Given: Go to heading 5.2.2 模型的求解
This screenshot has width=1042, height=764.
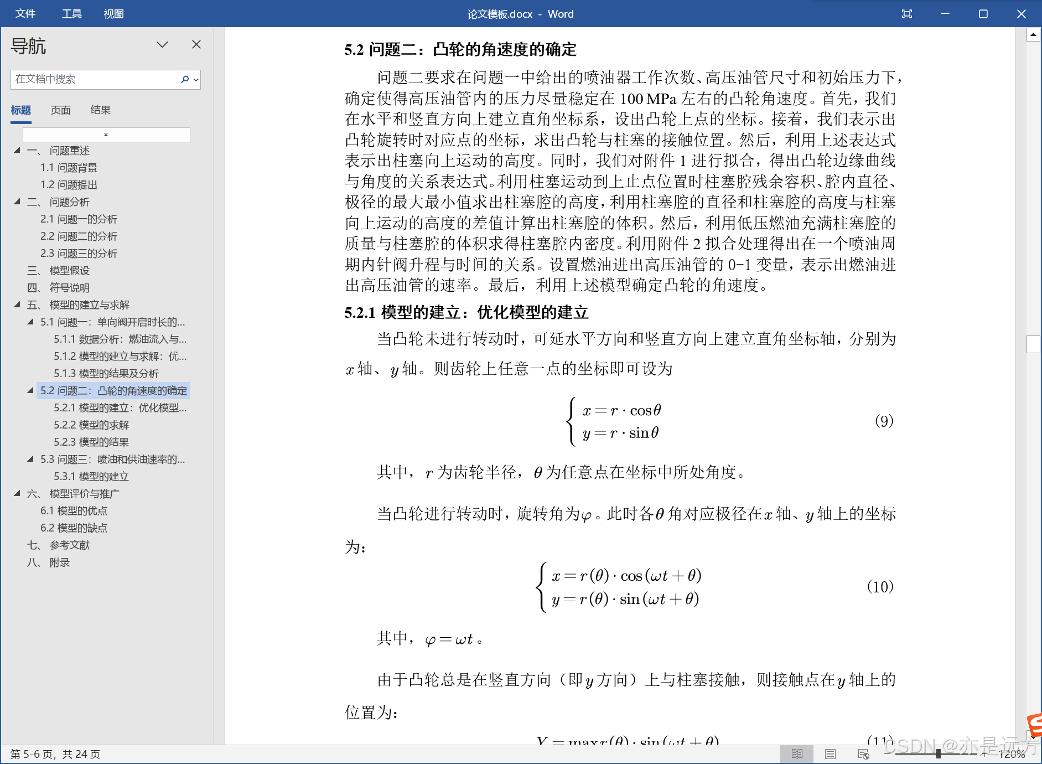Looking at the screenshot, I should coord(91,425).
